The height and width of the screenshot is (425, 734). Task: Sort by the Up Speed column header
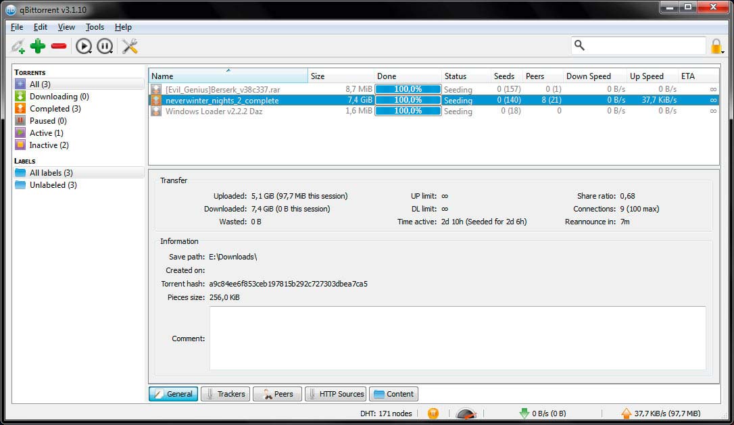point(652,76)
